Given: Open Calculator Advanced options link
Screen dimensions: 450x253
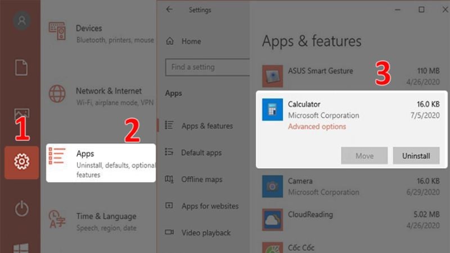Looking at the screenshot, I should (x=317, y=126).
